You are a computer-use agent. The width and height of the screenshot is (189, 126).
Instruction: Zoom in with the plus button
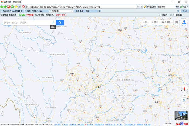click(184, 104)
